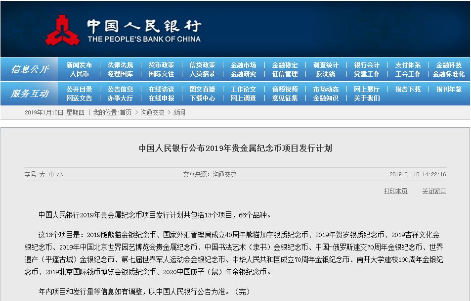This screenshot has height=301, width=471.
Task: Open 金融稳定 navigation link
Action: (x=285, y=65)
